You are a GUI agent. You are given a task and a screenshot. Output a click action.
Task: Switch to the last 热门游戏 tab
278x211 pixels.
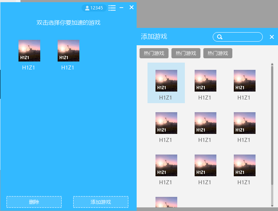click(218, 53)
